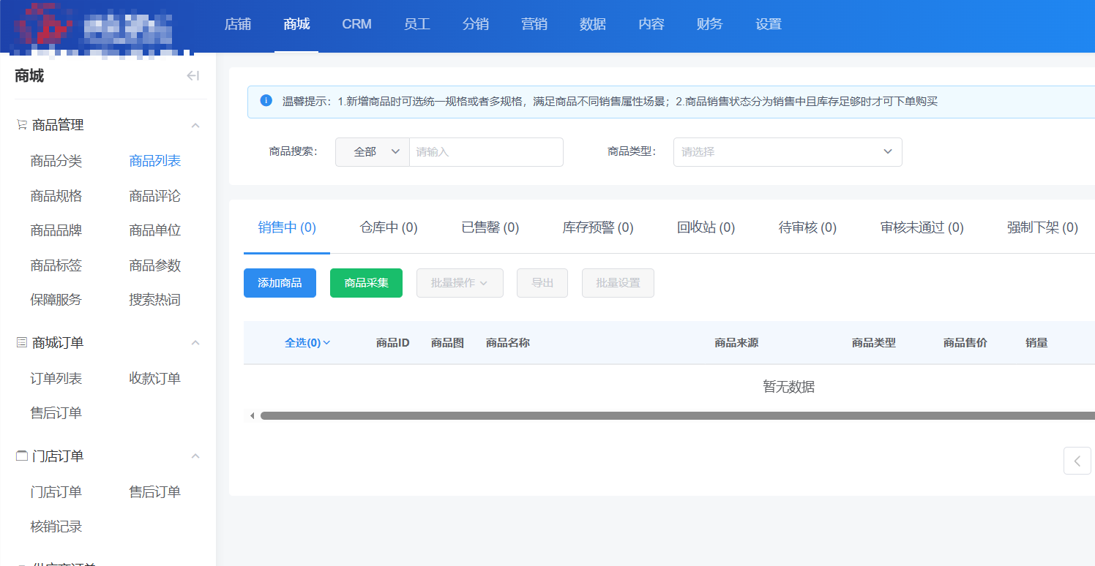Open the 商品类型 select dropdown
The width and height of the screenshot is (1095, 566).
pos(787,152)
